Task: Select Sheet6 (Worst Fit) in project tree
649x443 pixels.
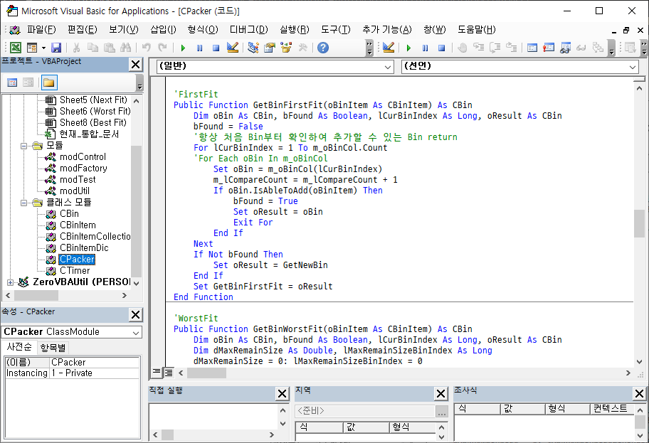Action: tap(95, 111)
